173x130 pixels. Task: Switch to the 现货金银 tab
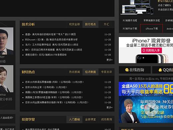tap(75, 24)
